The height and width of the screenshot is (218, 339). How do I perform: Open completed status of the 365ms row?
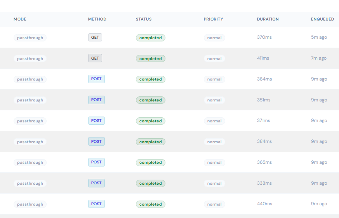coord(151,162)
